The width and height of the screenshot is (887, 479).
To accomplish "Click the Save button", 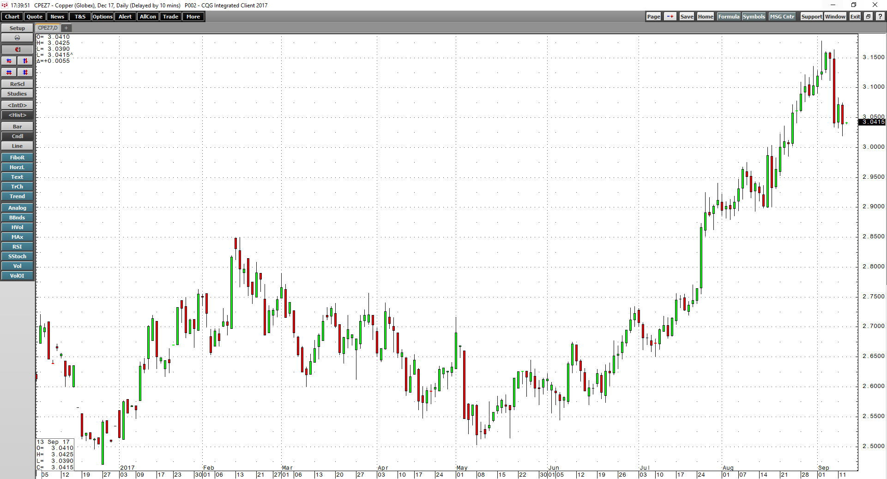I will click(687, 17).
